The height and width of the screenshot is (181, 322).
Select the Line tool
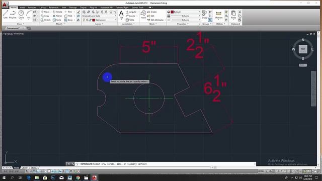6,15
